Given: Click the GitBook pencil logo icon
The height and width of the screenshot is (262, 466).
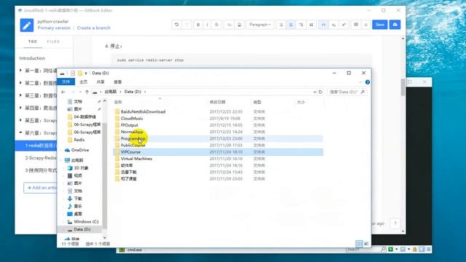Looking at the screenshot, I should click(27, 25).
